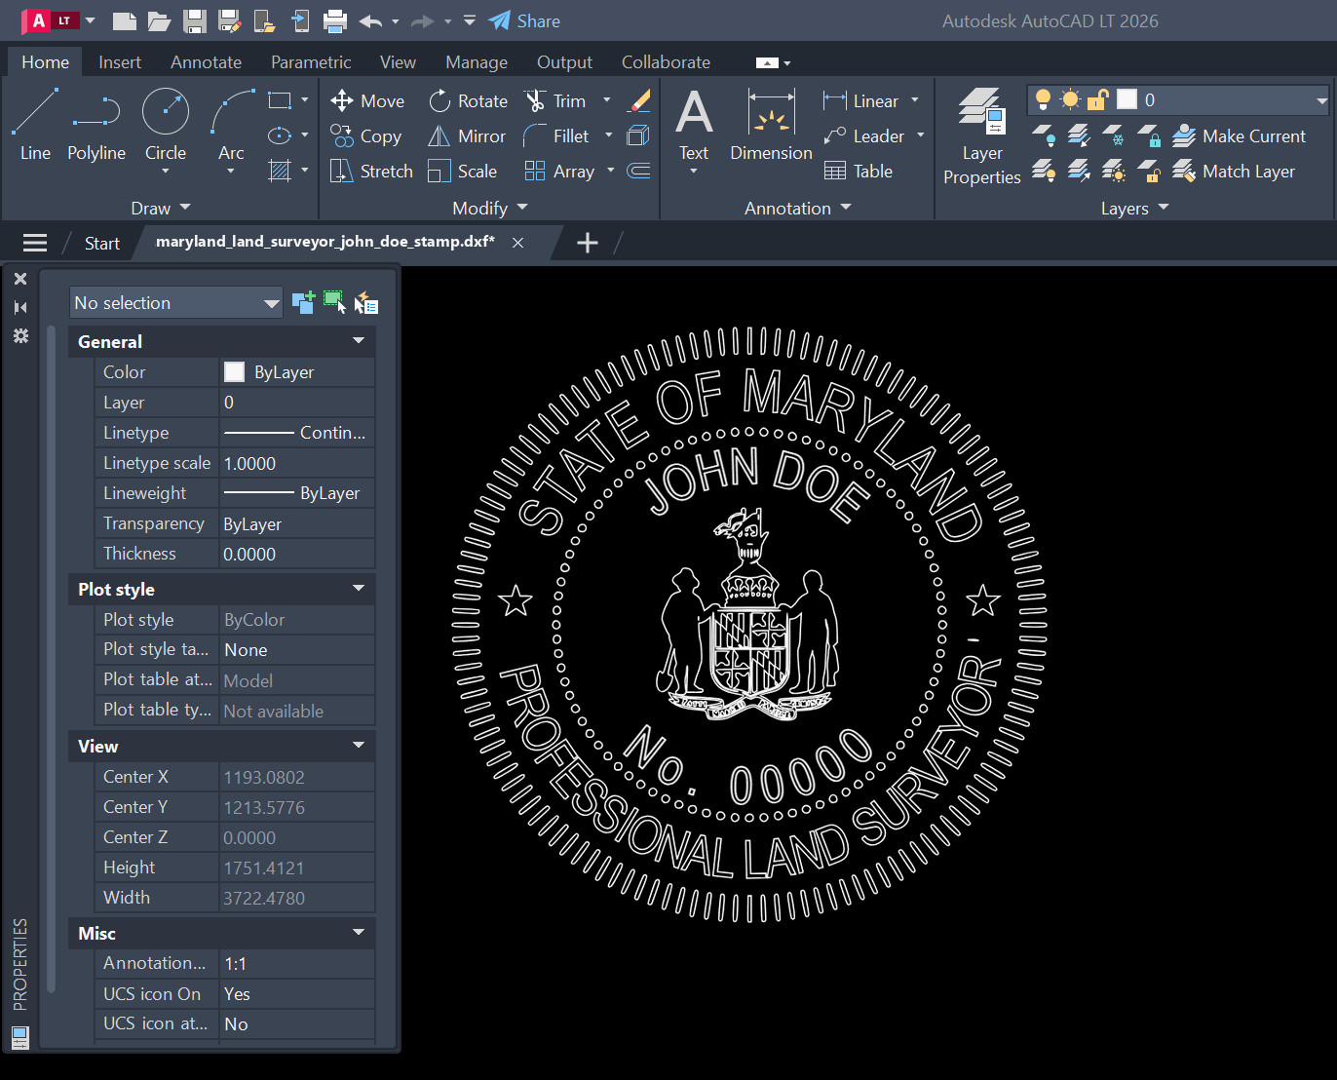
Task: Open the Manage ribbon tab
Action: coord(477,62)
